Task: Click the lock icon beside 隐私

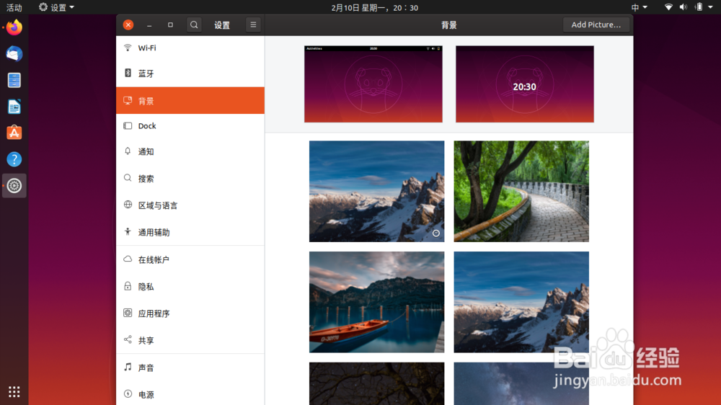Action: pyautogui.click(x=128, y=286)
